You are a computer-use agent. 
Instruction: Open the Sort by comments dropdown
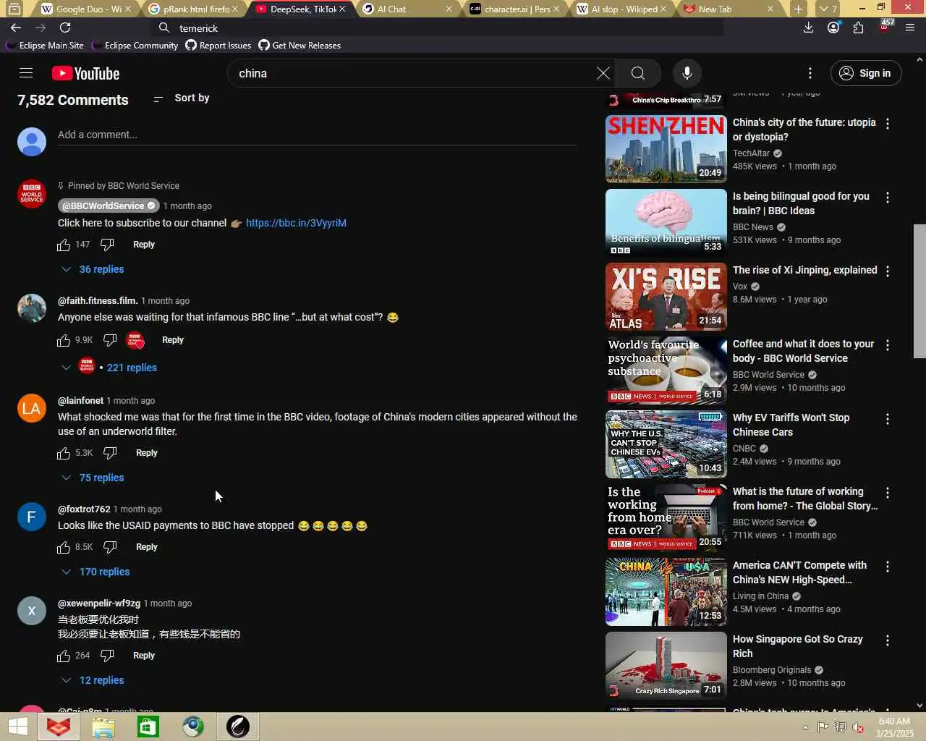pyautogui.click(x=182, y=98)
